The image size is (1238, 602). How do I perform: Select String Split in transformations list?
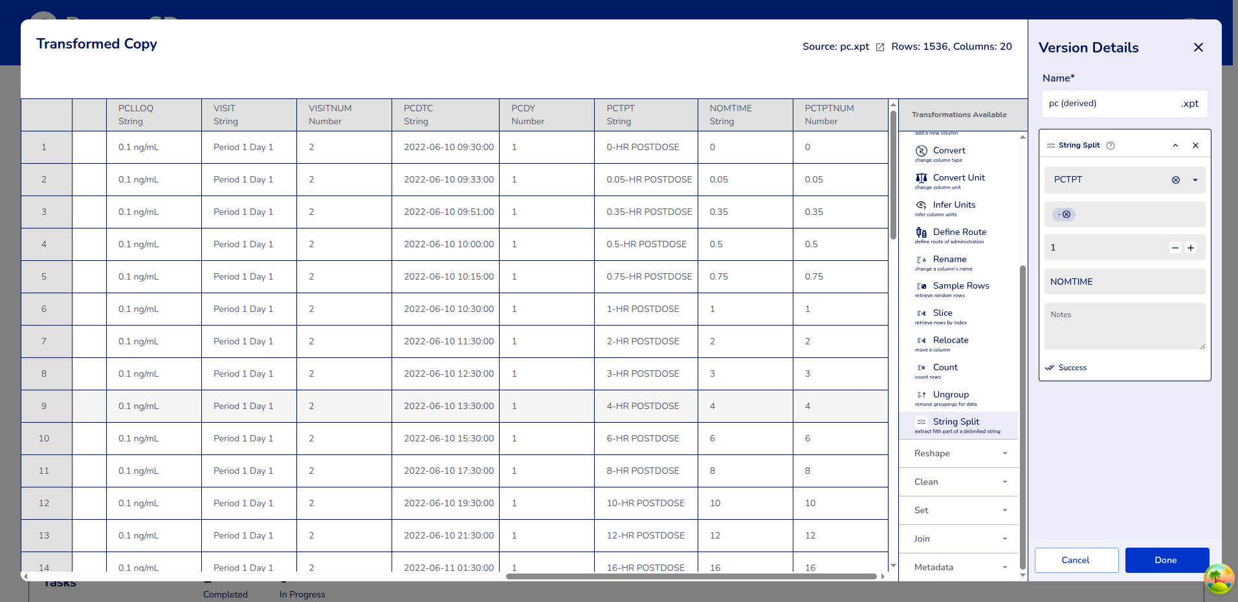(x=956, y=422)
